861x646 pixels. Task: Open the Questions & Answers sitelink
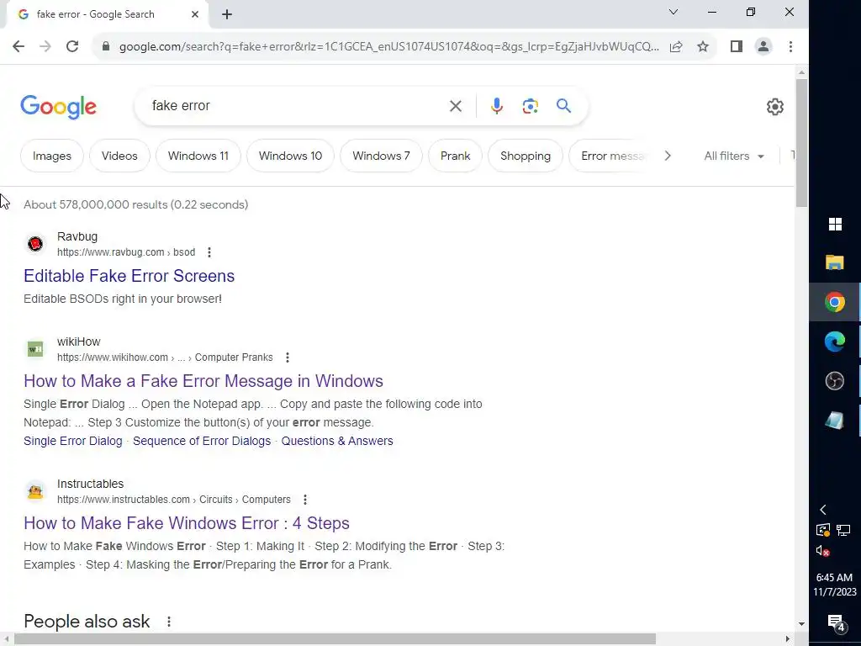tap(337, 441)
